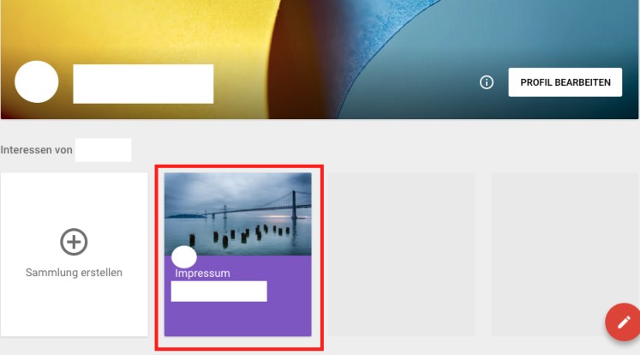Image resolution: width=640 pixels, height=355 pixels.
Task: Click the Sammlung erstellen label
Action: click(74, 273)
